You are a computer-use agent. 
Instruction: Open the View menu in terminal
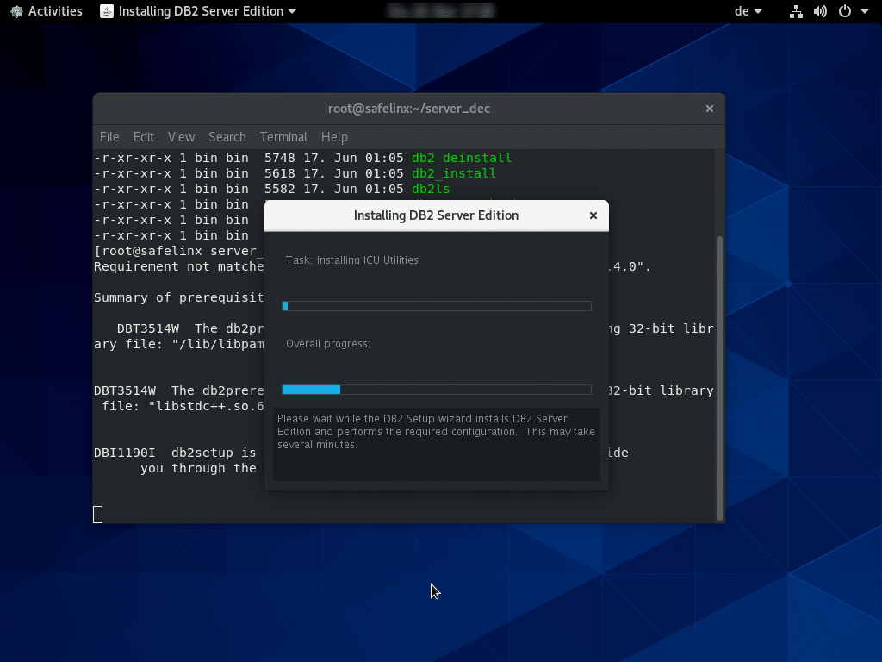pyautogui.click(x=181, y=137)
